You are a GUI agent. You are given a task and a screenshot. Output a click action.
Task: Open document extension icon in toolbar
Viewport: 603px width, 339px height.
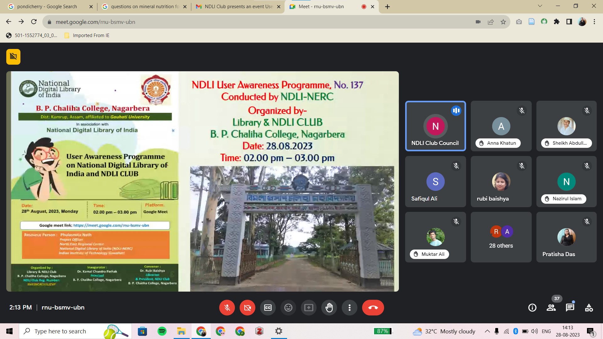[531, 22]
